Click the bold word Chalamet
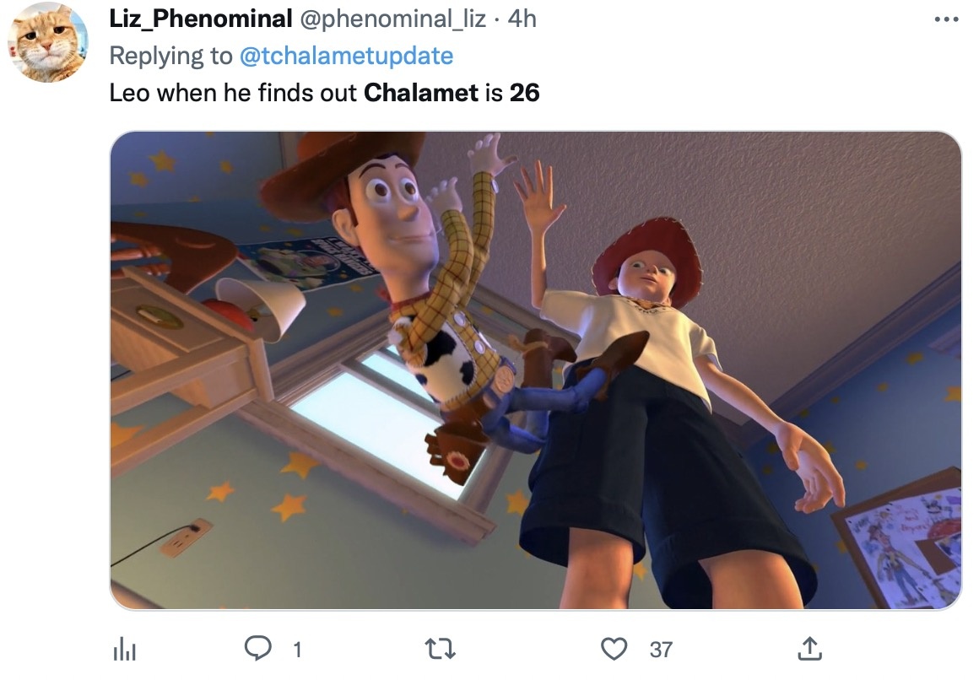979x680 pixels. tap(421, 93)
